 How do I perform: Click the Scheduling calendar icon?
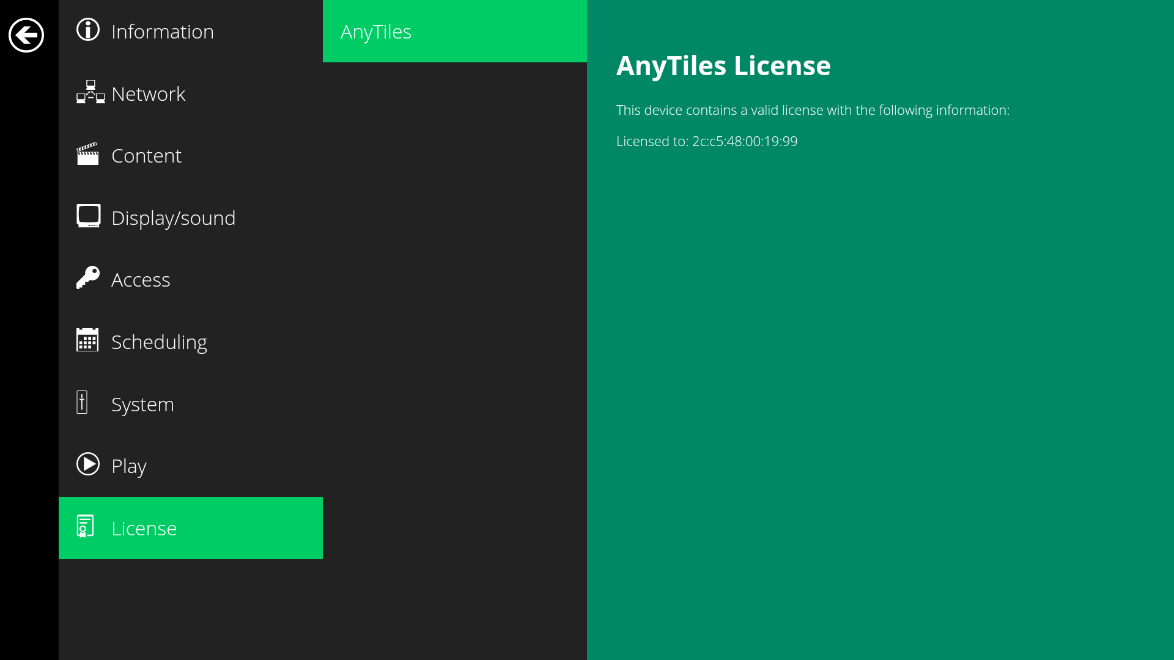[x=87, y=340]
